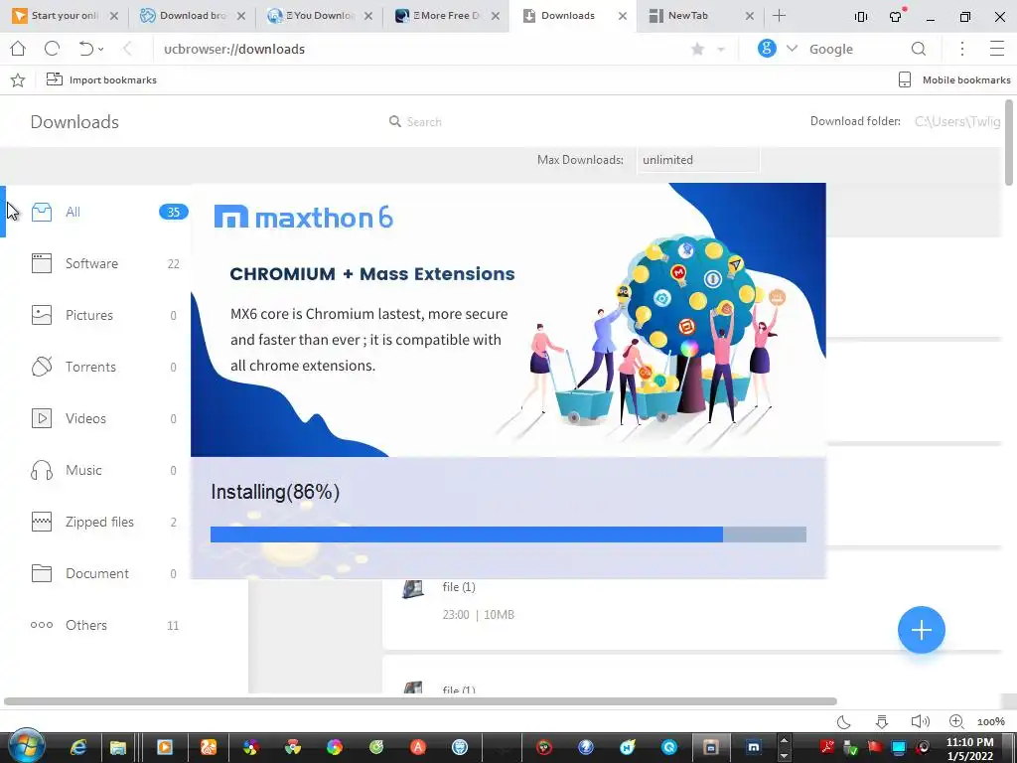Select the Others category
The width and height of the screenshot is (1017, 763).
click(x=96, y=626)
